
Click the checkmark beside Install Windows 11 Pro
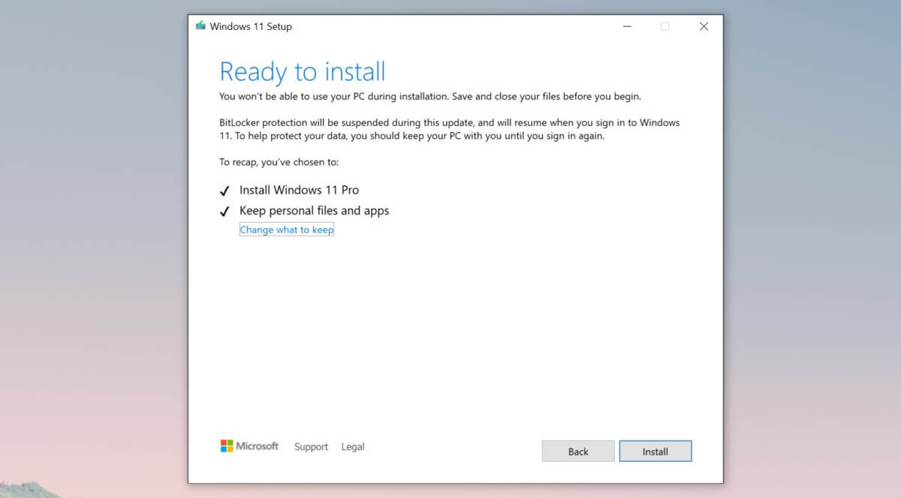click(x=224, y=190)
